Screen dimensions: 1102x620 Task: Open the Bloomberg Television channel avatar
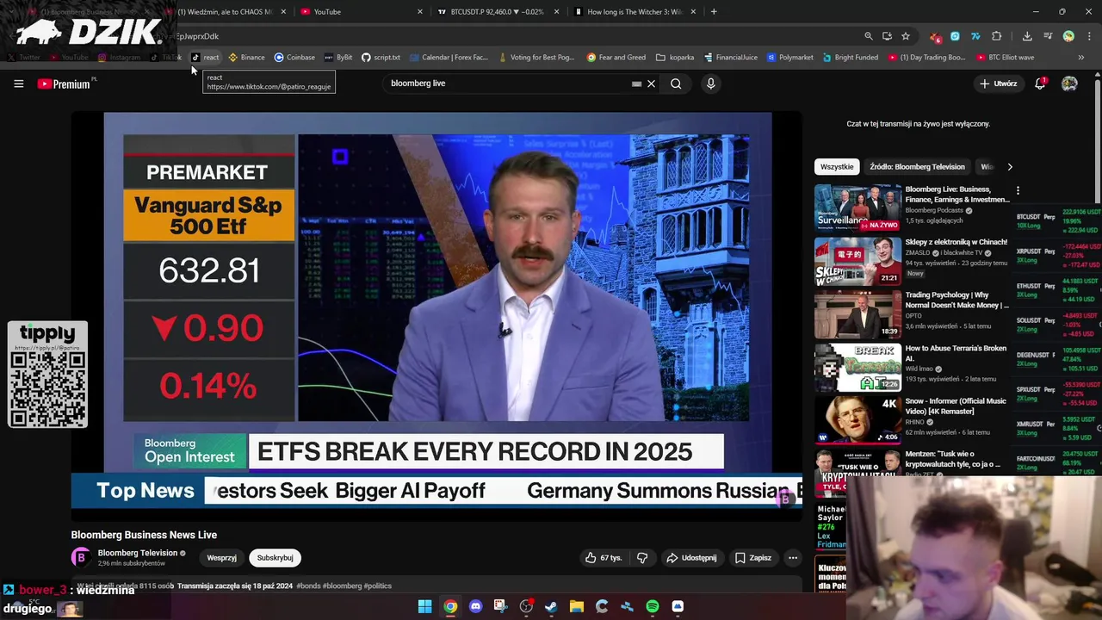tap(81, 557)
